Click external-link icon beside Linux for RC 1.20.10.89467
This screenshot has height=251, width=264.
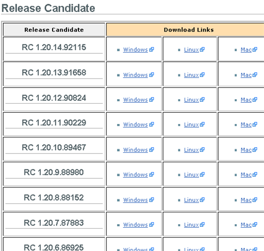[x=202, y=150]
